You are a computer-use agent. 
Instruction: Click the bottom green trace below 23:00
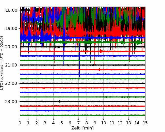pos(82,115)
